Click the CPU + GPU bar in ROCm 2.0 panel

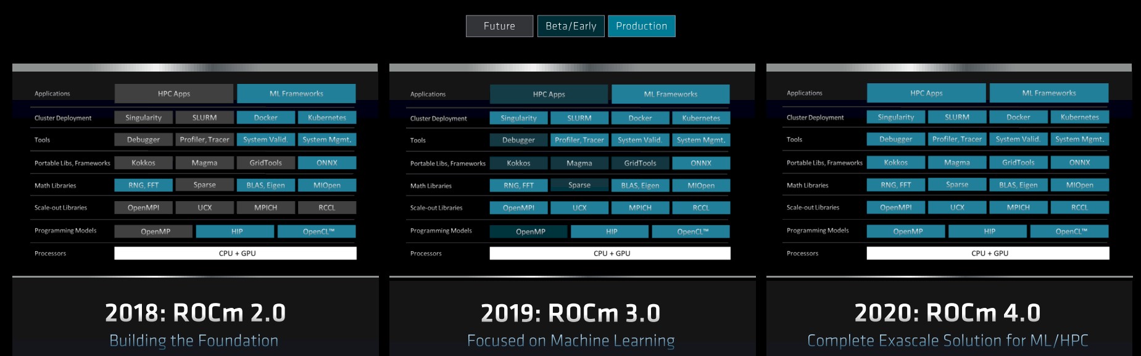tap(235, 254)
